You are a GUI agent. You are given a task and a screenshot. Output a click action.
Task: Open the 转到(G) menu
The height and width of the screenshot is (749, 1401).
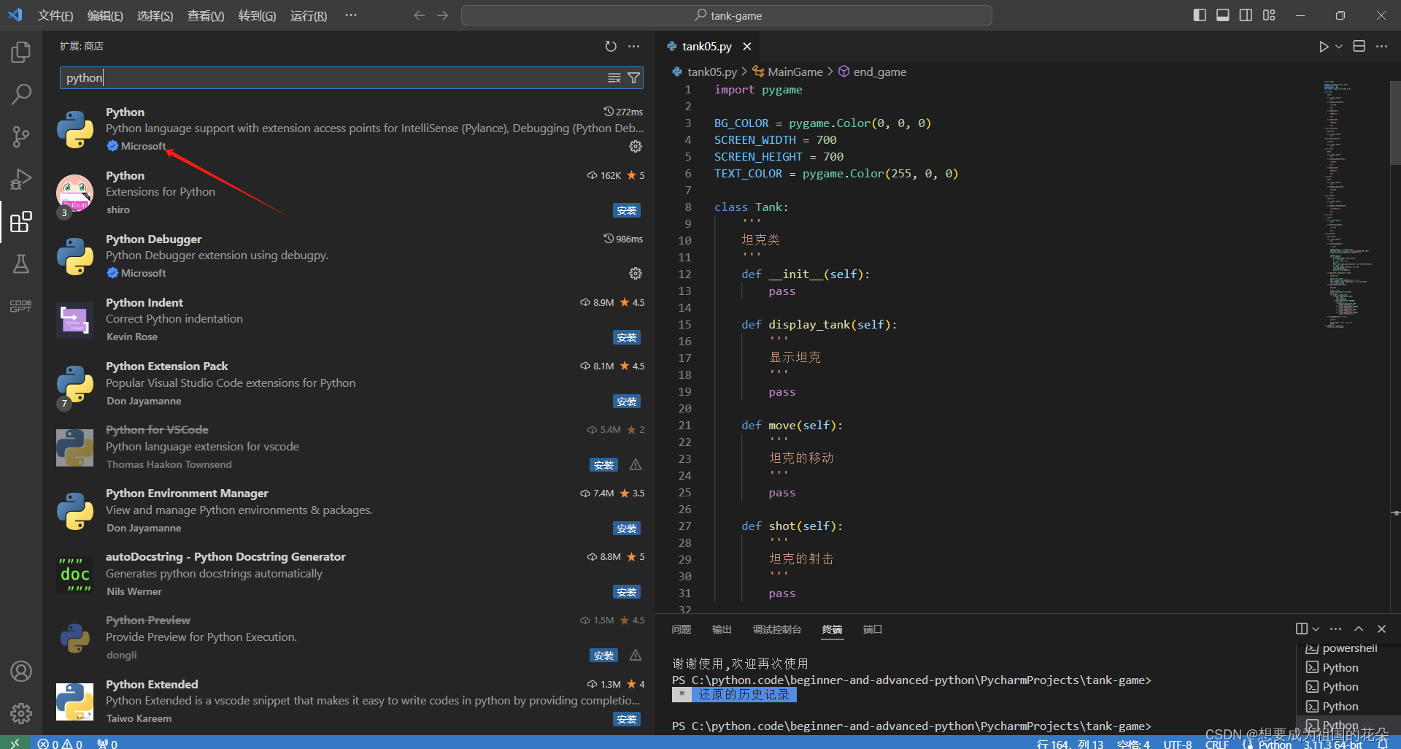coord(257,15)
